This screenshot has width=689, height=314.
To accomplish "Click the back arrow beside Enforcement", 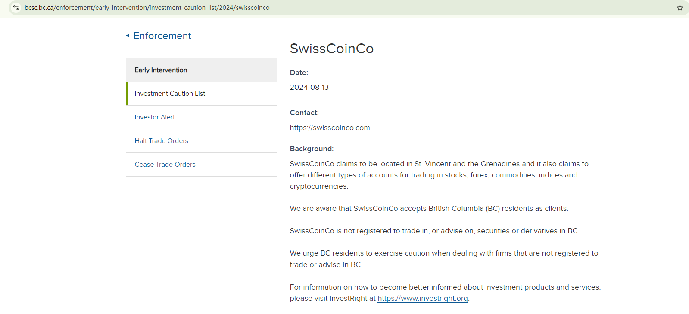I will (x=128, y=36).
